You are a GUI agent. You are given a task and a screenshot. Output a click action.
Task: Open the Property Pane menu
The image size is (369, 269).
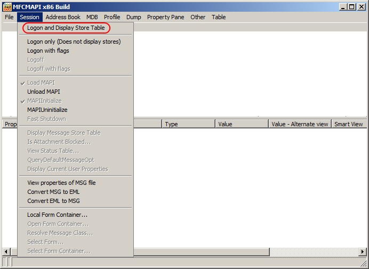pyautogui.click(x=165, y=17)
